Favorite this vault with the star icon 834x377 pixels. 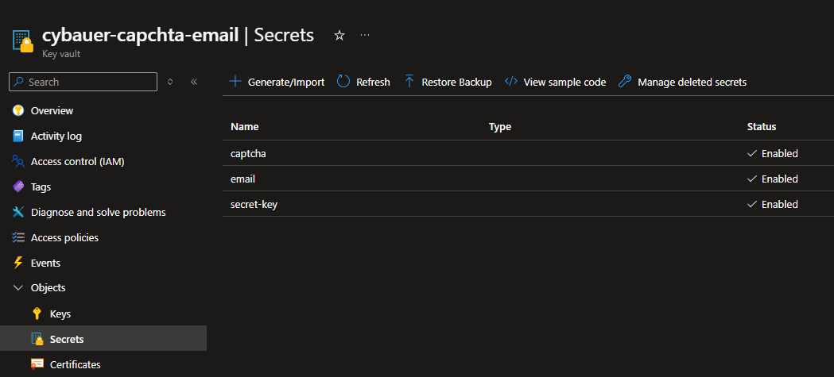339,36
